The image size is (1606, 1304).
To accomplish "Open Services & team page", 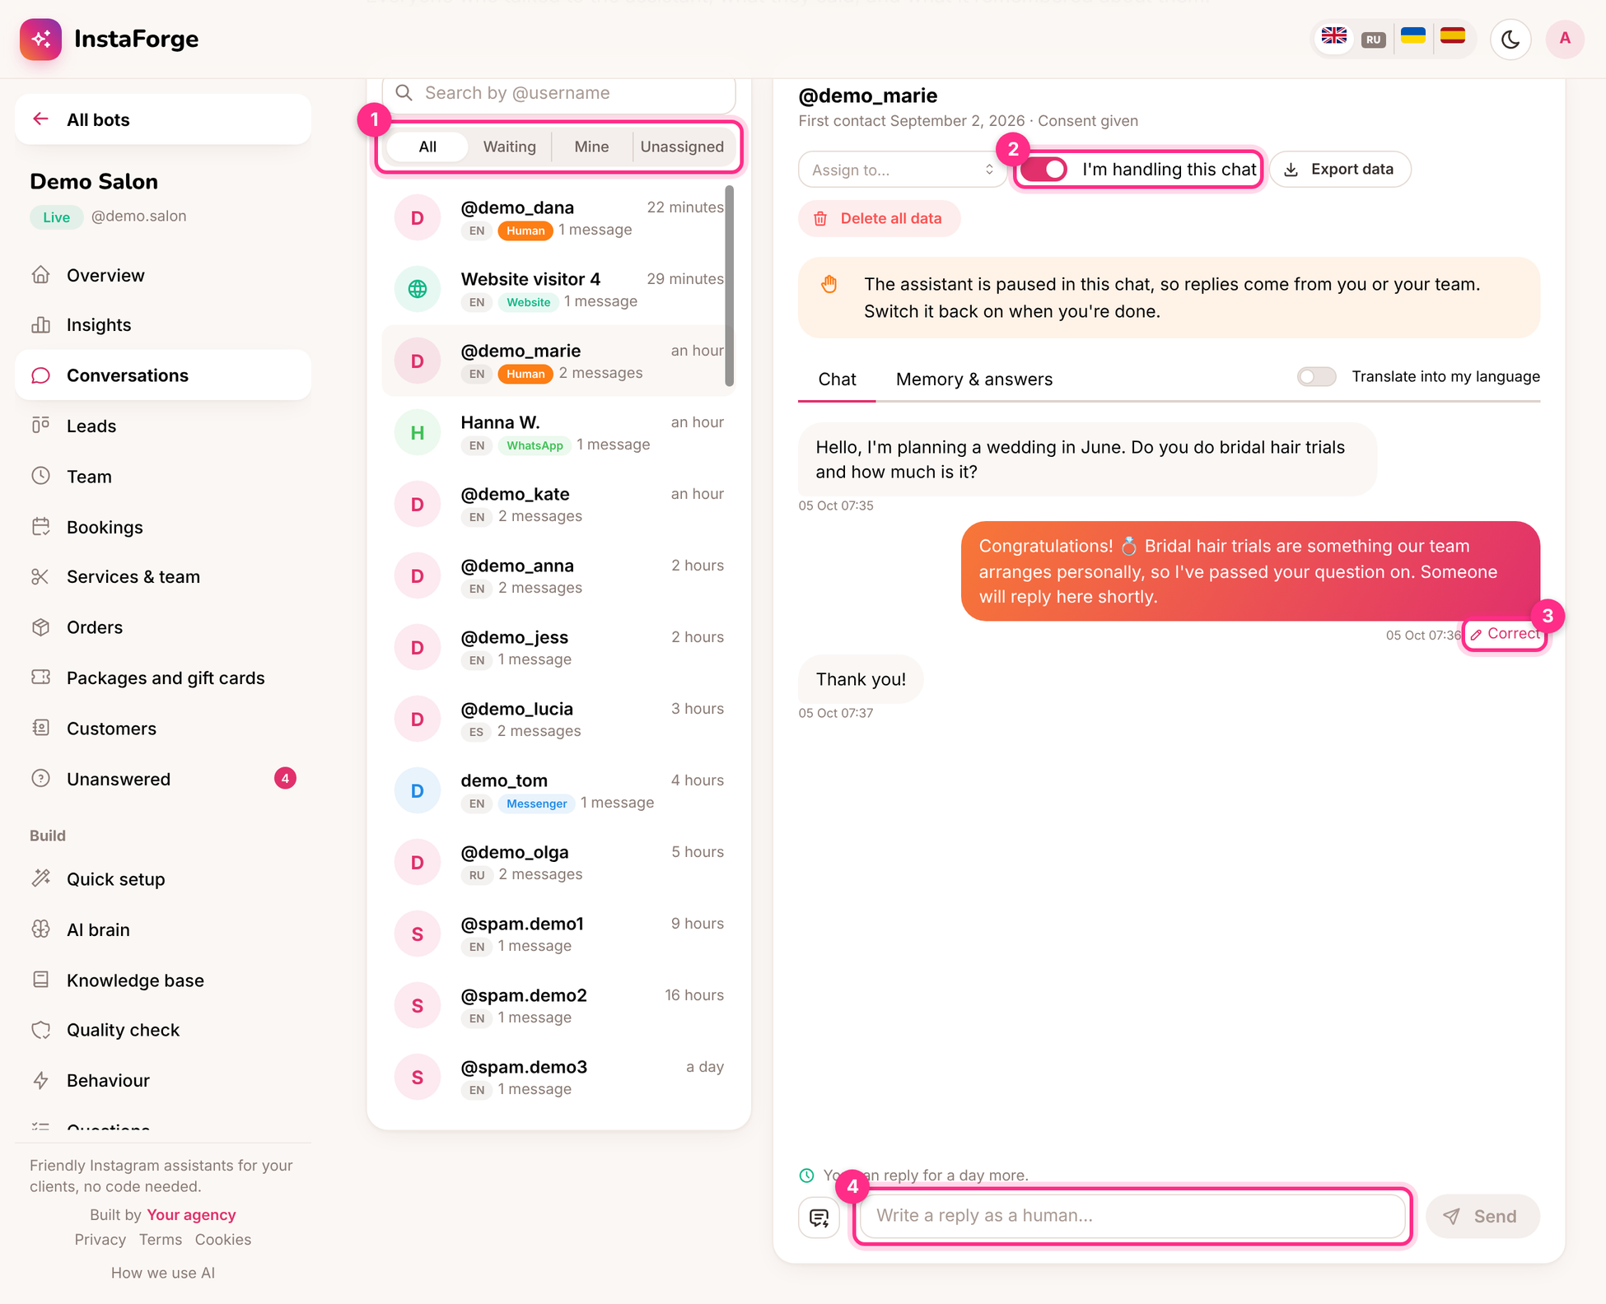I will point(163,577).
